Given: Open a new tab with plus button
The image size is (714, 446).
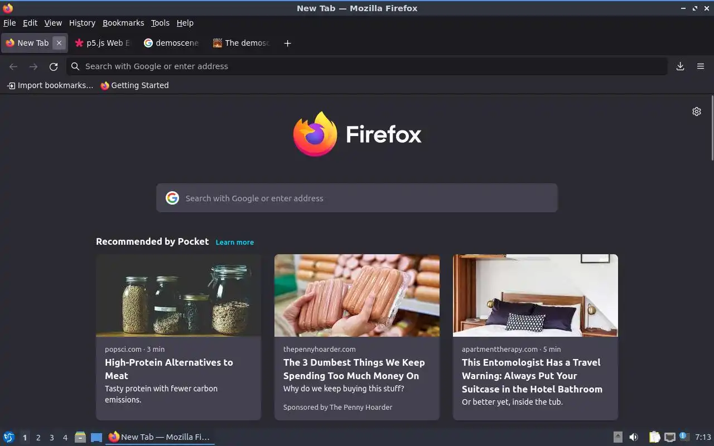Looking at the screenshot, I should [288, 43].
